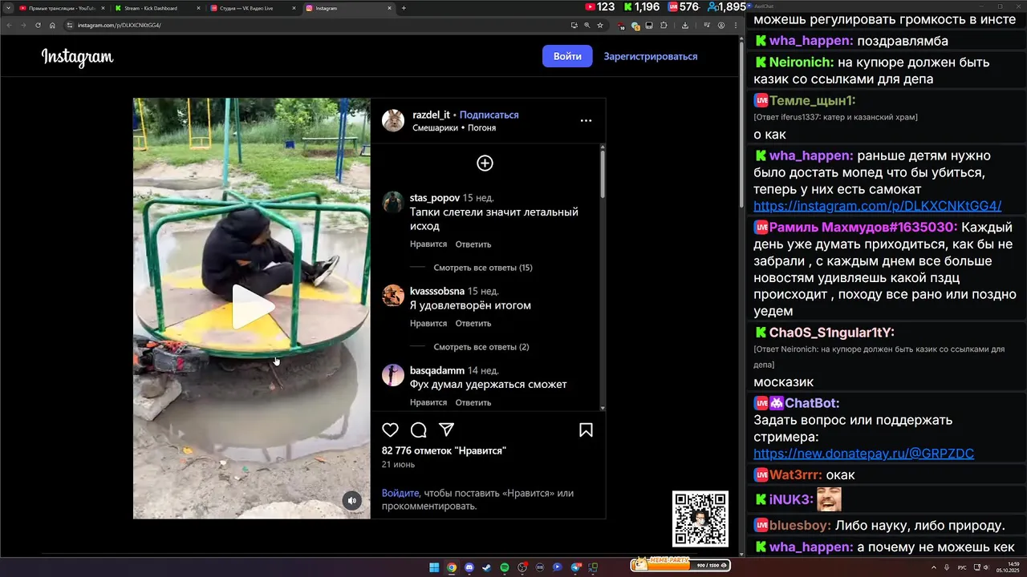Screen dimensions: 1027x577
Task: Click the 82 776 отметок "Нравится" count
Action: click(x=444, y=451)
